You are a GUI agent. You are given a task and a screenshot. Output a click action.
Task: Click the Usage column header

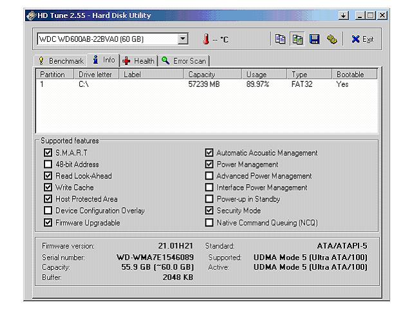pos(264,75)
